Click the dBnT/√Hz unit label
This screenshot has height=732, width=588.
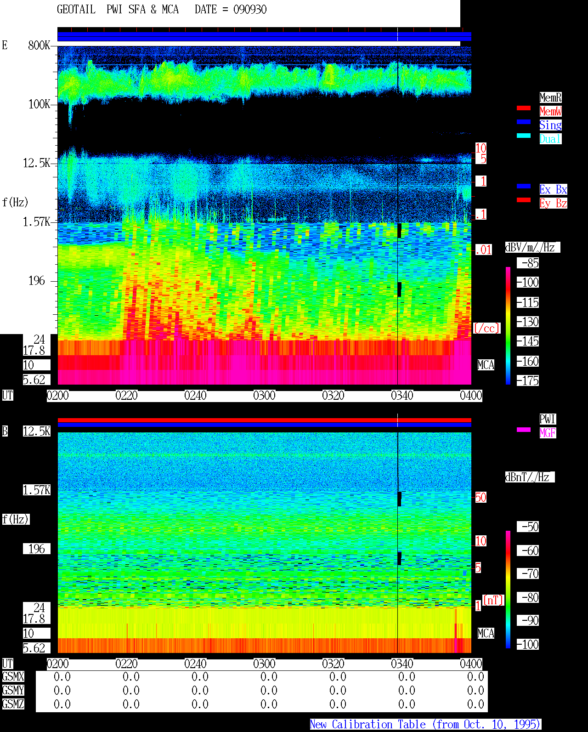pos(530,477)
